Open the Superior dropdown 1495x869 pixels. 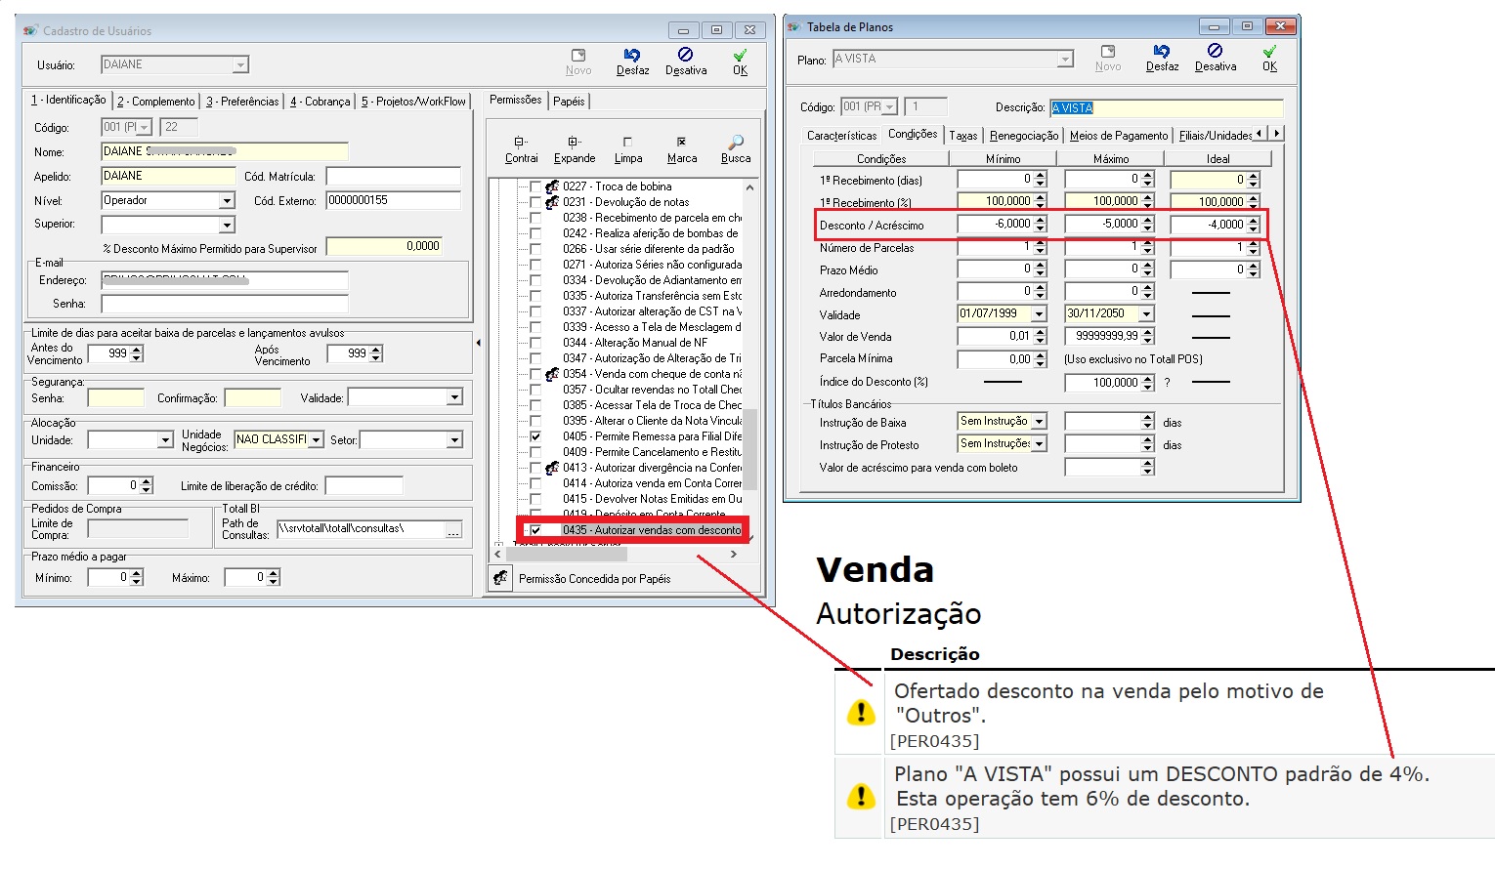click(227, 225)
